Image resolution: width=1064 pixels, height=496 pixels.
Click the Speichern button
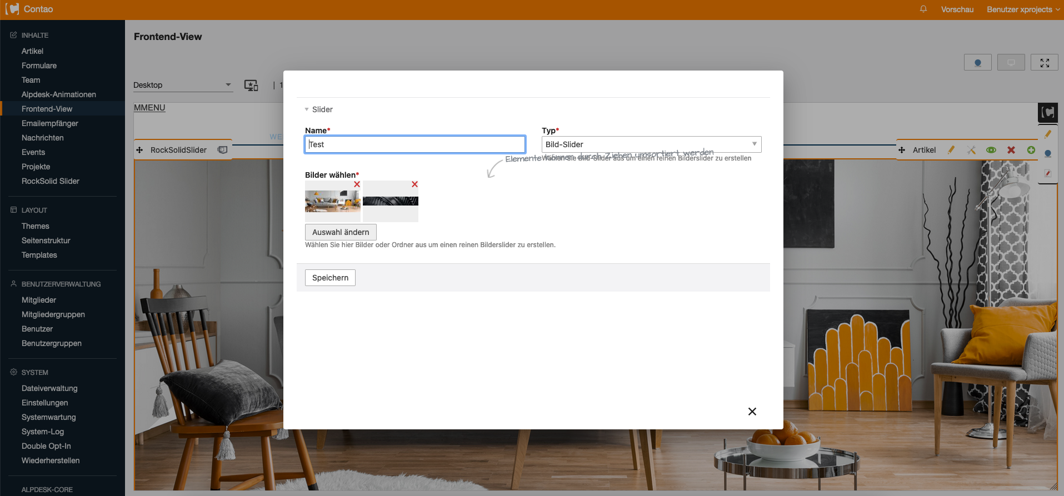tap(330, 278)
